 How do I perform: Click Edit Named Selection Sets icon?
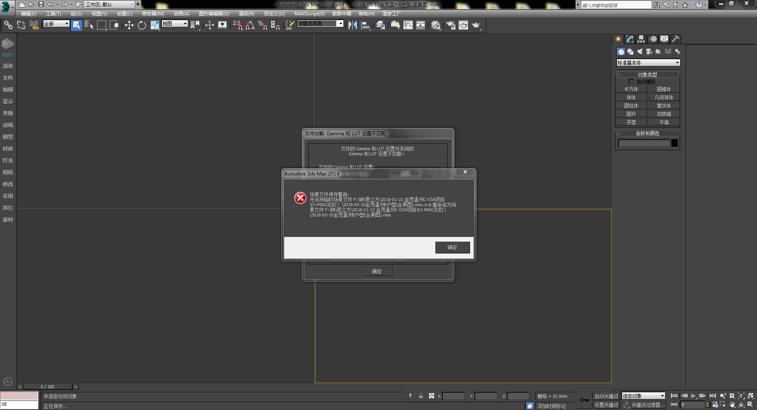290,25
